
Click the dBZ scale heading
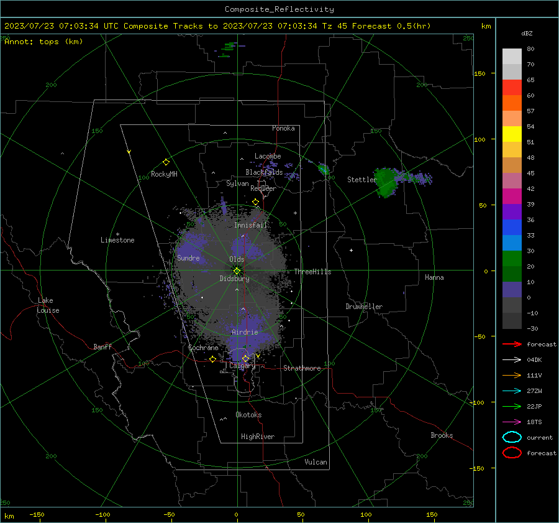coord(527,33)
